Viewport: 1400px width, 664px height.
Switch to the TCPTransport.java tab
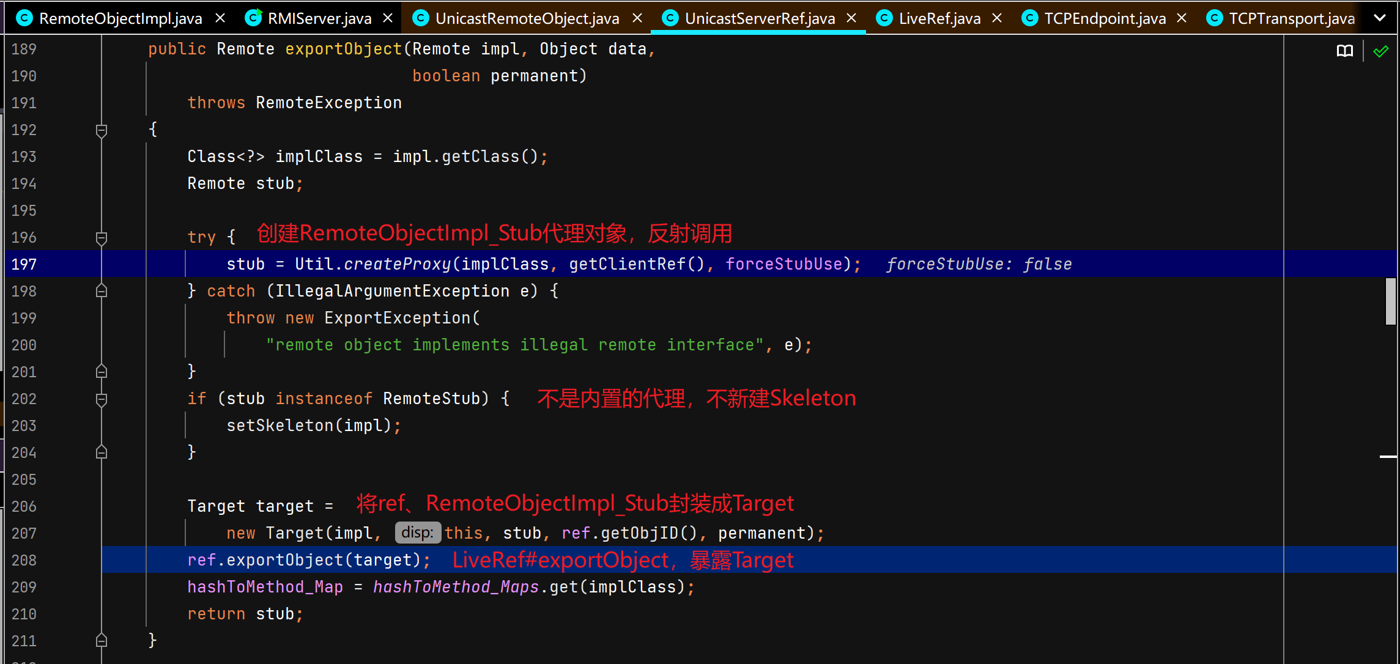[1291, 18]
